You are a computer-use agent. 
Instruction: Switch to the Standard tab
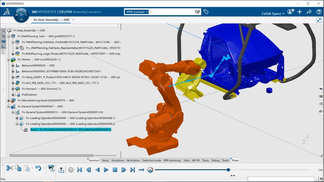click(x=94, y=160)
